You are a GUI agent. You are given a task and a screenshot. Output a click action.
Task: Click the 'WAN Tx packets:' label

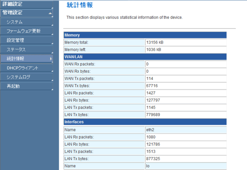pos(79,78)
